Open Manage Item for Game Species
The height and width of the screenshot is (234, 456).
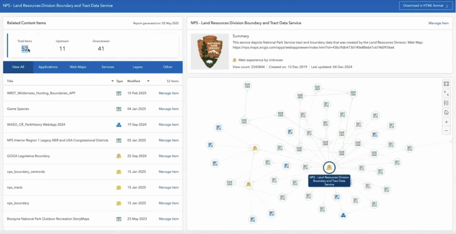point(169,109)
